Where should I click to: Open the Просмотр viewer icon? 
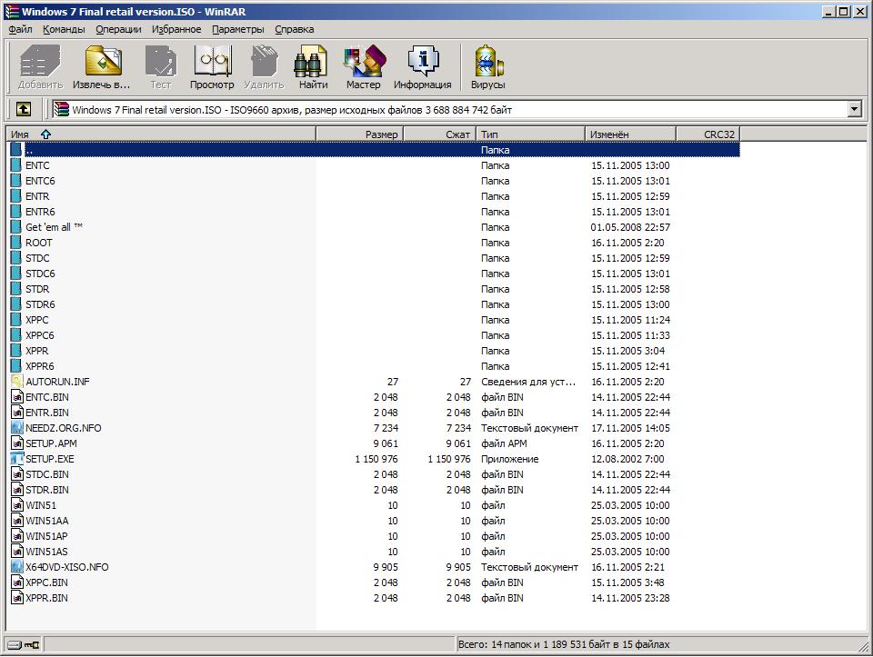pyautogui.click(x=212, y=61)
